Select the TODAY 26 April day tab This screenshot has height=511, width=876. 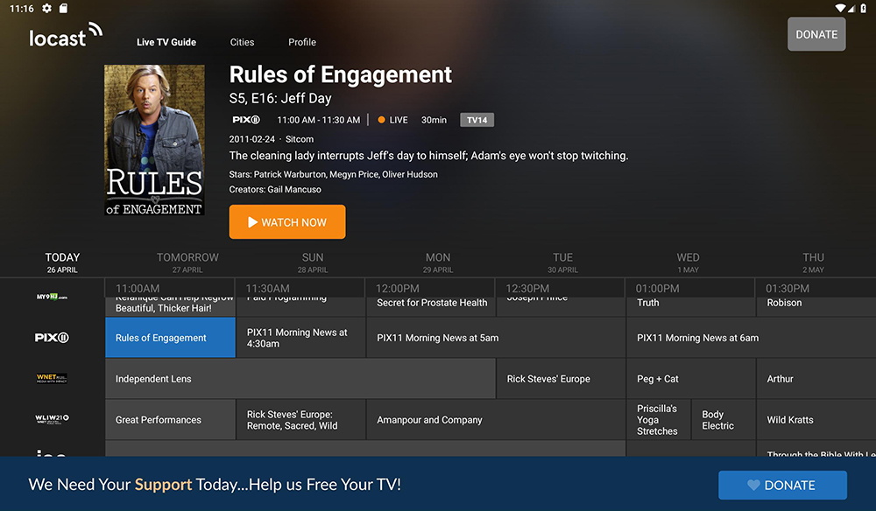(x=62, y=262)
